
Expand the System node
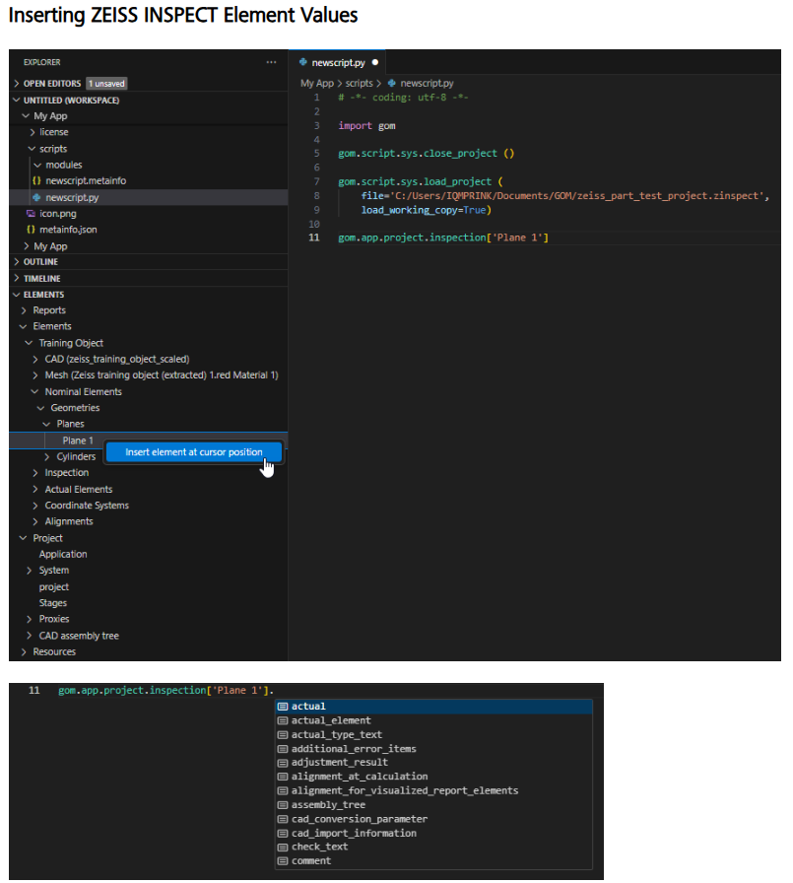[30, 571]
